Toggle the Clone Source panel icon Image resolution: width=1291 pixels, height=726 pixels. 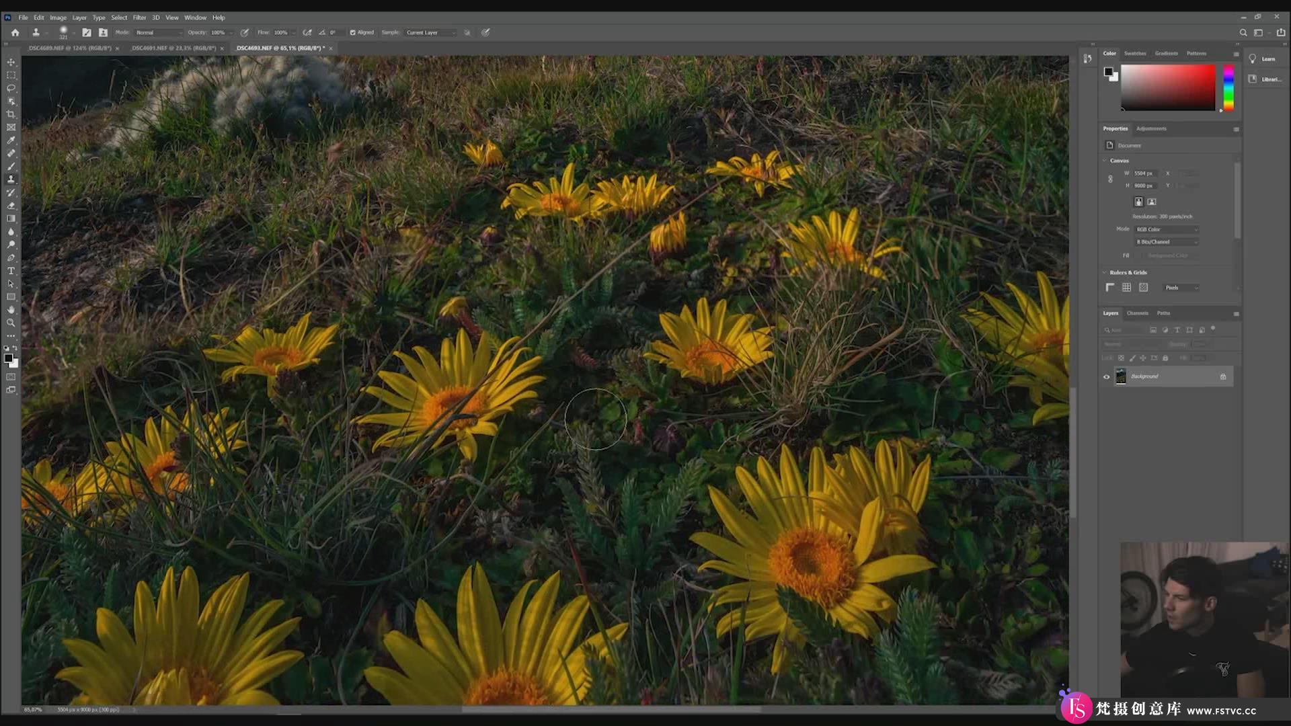[x=103, y=32]
